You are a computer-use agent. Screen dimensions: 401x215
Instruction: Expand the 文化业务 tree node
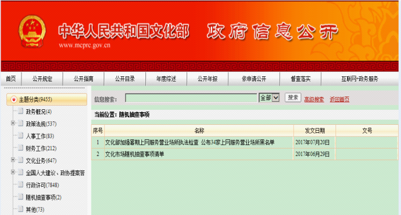(x=13, y=160)
